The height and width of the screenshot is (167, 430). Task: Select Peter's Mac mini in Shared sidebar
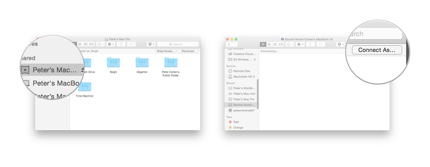coord(244,94)
